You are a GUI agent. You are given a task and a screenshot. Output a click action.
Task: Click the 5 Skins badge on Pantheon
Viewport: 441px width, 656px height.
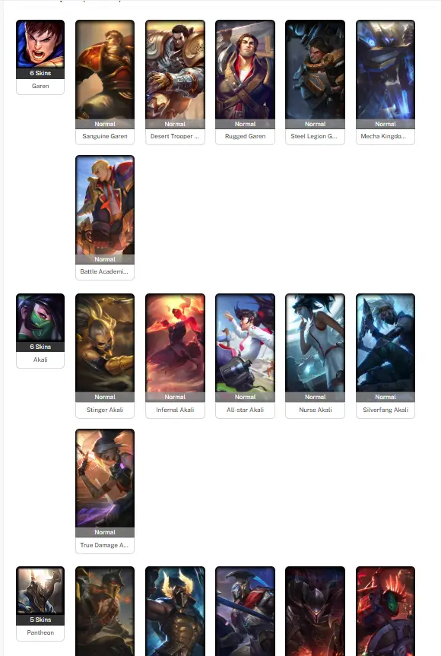pyautogui.click(x=40, y=620)
